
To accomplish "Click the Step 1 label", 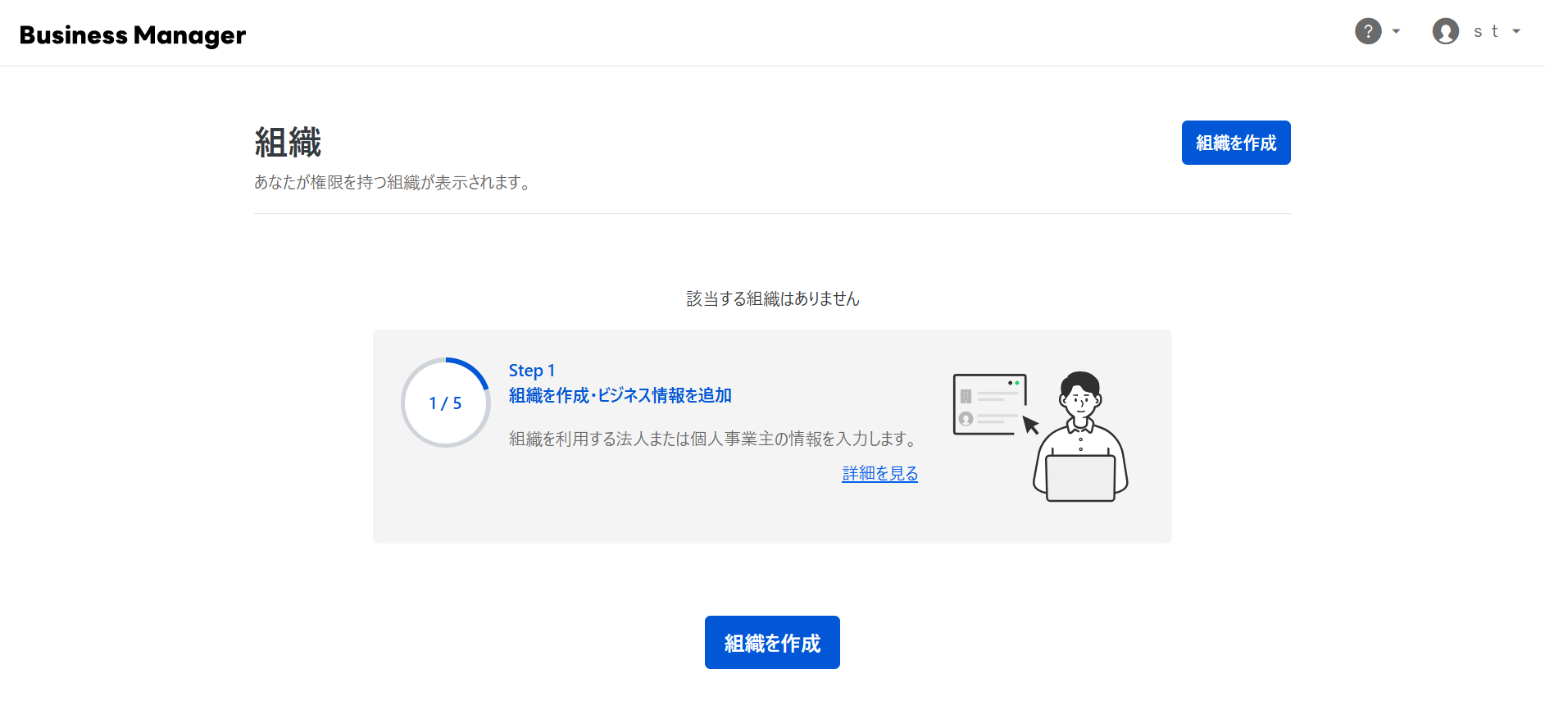I will (531, 371).
